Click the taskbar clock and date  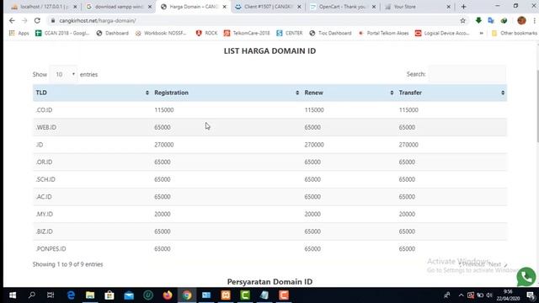pos(507,295)
